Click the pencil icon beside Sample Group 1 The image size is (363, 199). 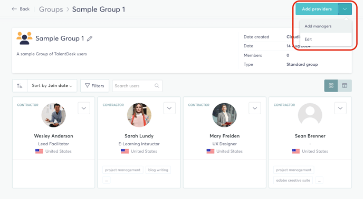click(x=90, y=38)
